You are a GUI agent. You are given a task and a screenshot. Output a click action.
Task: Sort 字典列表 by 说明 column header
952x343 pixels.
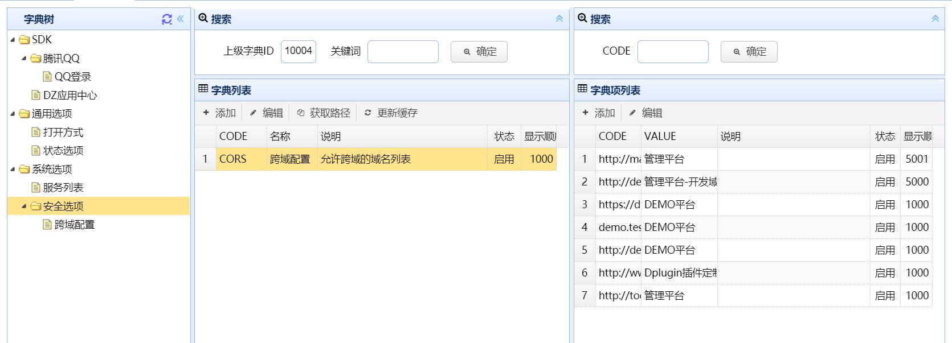[402, 137]
